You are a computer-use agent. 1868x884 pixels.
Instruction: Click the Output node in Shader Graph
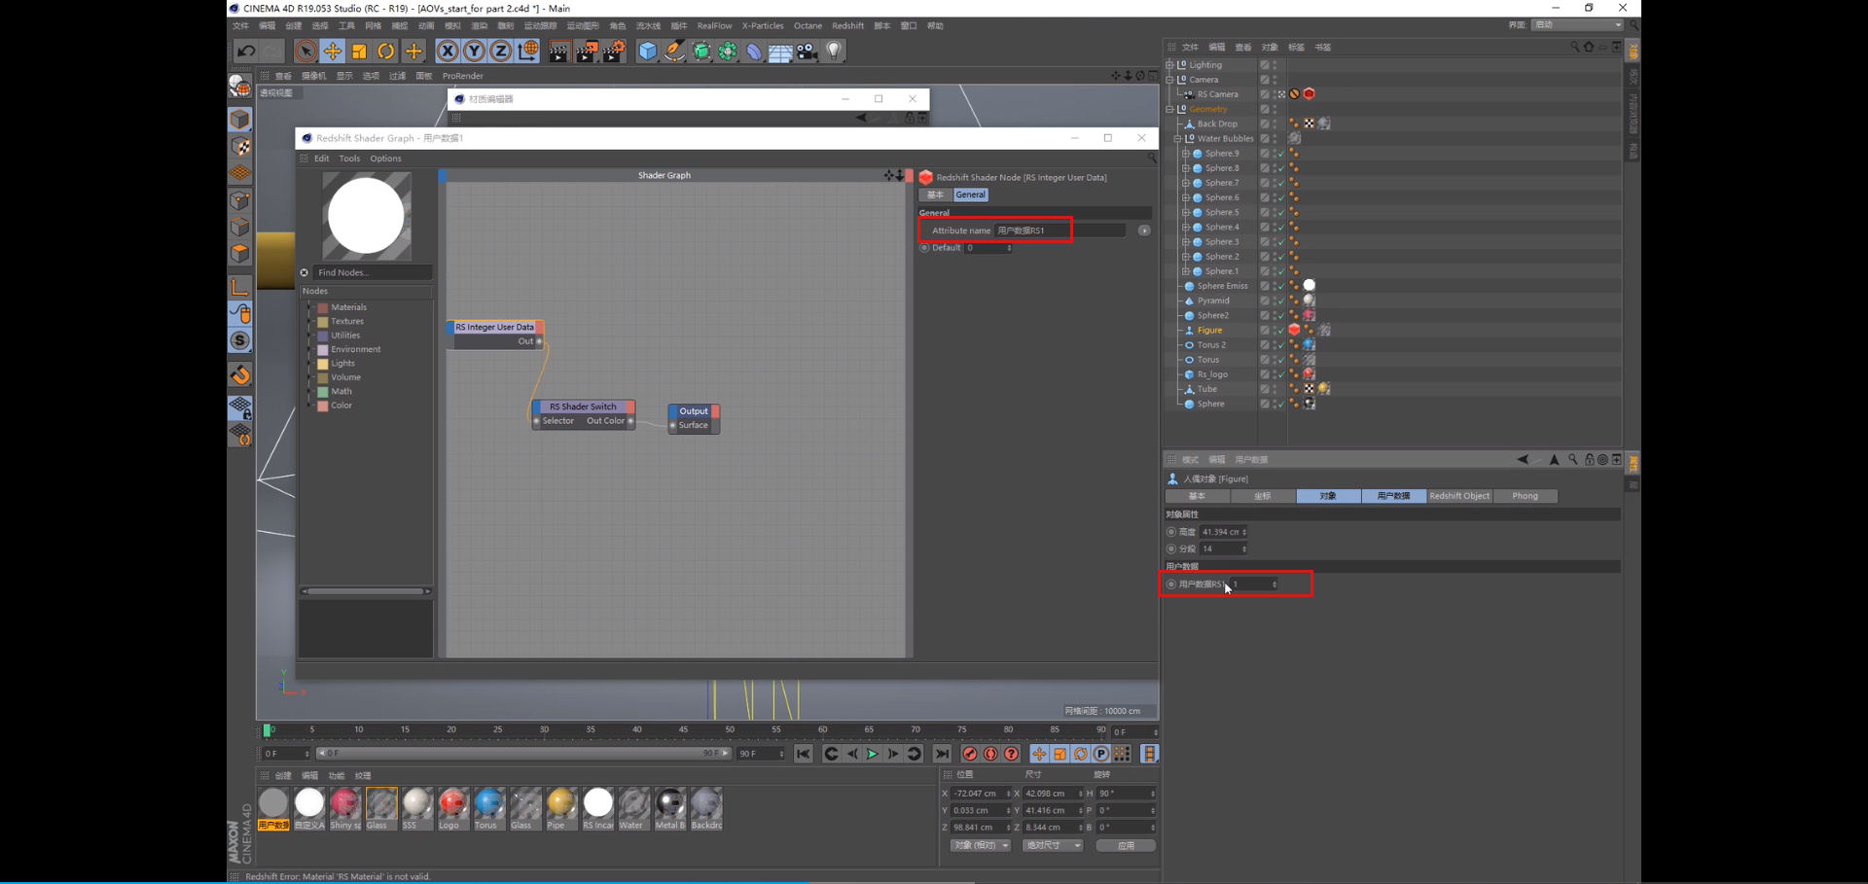pos(694,418)
